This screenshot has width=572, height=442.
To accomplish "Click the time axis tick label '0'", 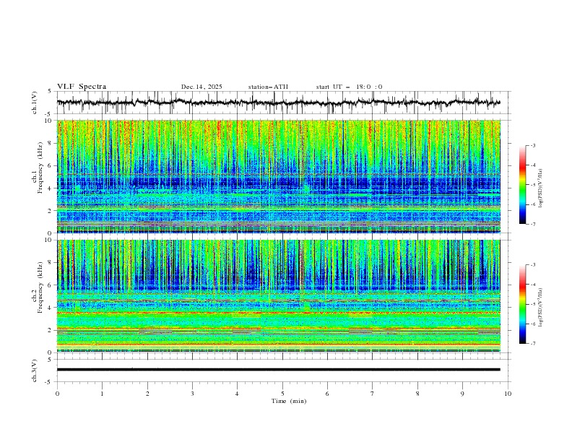I will [x=57, y=394].
